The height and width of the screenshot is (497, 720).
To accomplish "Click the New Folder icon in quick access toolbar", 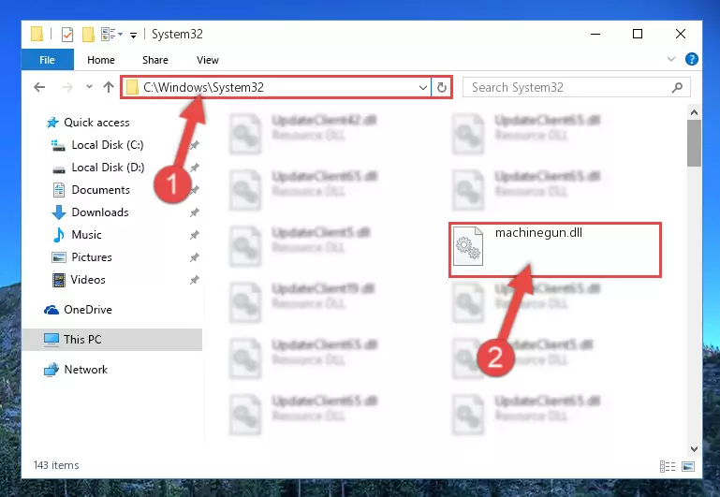I will 88,35.
